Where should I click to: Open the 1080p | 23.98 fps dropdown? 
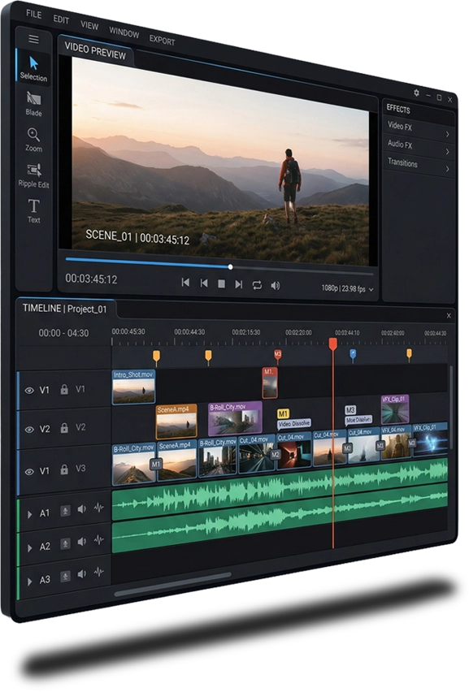[347, 288]
